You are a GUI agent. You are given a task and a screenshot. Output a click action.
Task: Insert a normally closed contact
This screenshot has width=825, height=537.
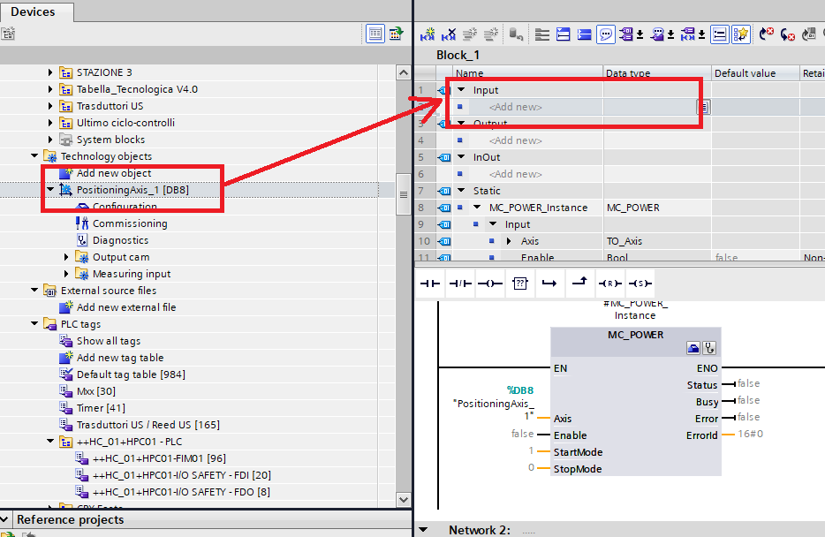tap(459, 284)
